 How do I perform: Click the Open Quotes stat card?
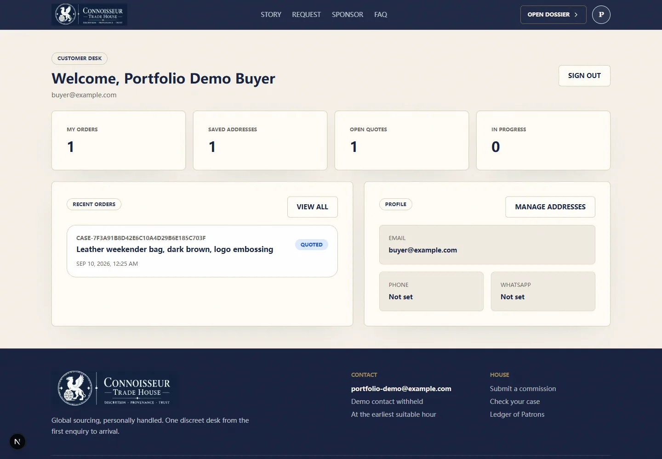(402, 140)
